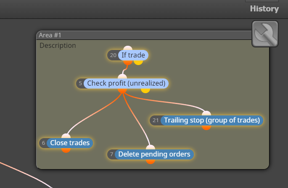Screen dimensions: 288x188
Task: Click top input connector of Trailing stop
Action: (x=206, y=113)
